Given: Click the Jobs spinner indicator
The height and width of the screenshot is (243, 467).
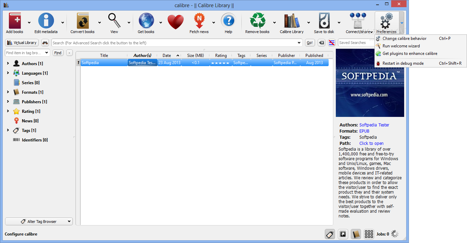Looking at the screenshot, I should point(395,234).
